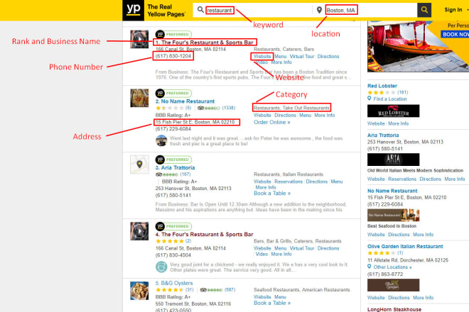
Task: Open Aria Trattoria title in sidebar
Action: (x=383, y=135)
